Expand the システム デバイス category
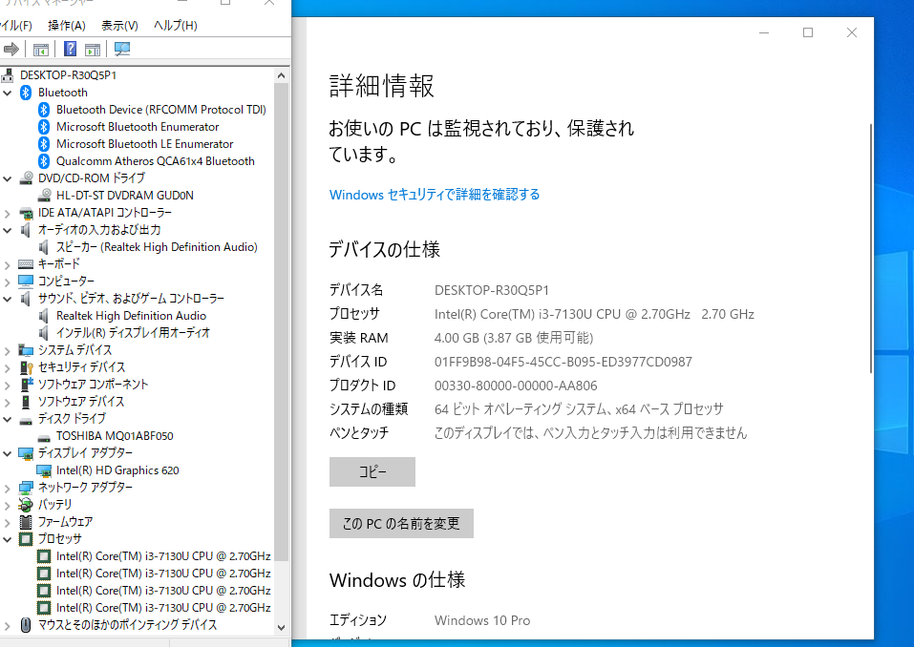This screenshot has height=647, width=914. (x=7, y=351)
